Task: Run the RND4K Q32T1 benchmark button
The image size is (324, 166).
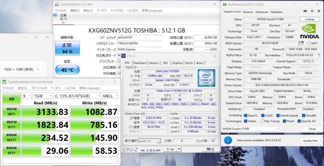Action: (12, 138)
